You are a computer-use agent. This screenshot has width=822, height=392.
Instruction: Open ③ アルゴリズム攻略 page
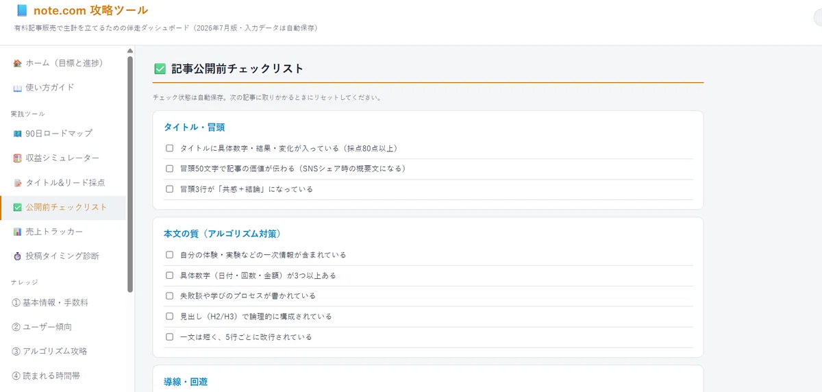63,352
